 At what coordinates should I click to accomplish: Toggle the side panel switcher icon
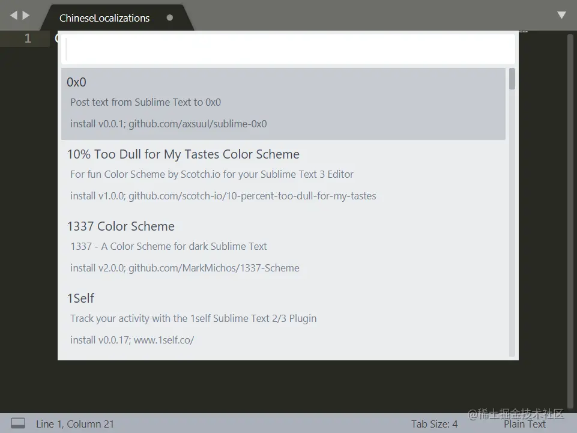pyautogui.click(x=18, y=423)
